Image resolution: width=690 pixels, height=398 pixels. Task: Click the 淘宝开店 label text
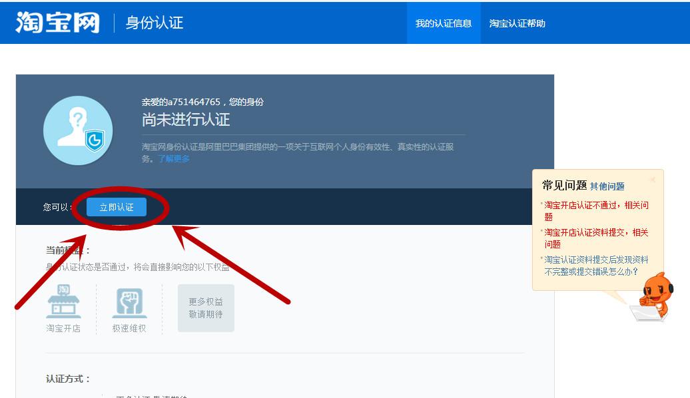63,329
